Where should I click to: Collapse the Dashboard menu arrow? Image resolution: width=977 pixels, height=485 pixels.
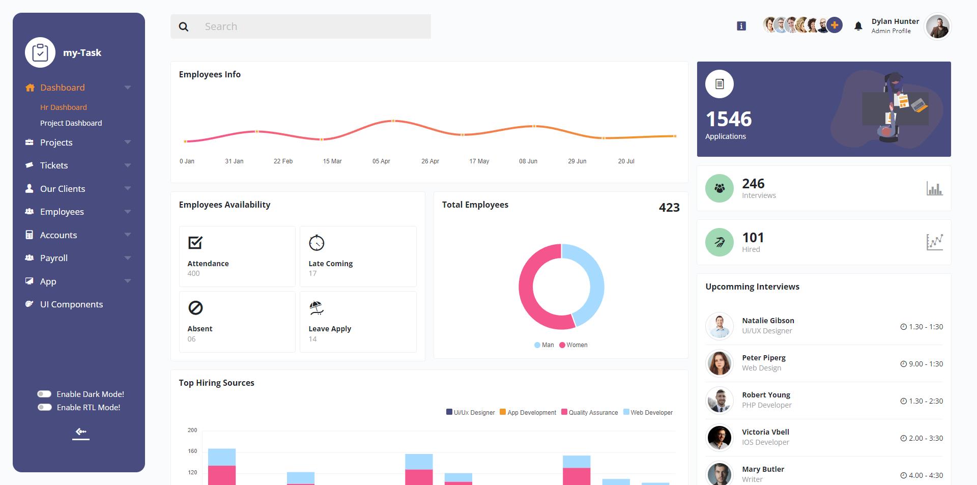pyautogui.click(x=128, y=88)
